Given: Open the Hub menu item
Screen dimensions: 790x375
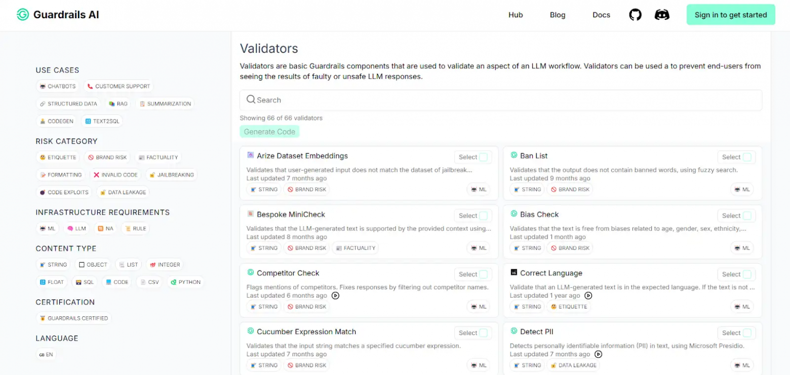Looking at the screenshot, I should (516, 15).
